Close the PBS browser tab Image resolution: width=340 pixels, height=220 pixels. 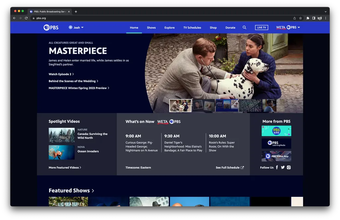pyautogui.click(x=69, y=12)
